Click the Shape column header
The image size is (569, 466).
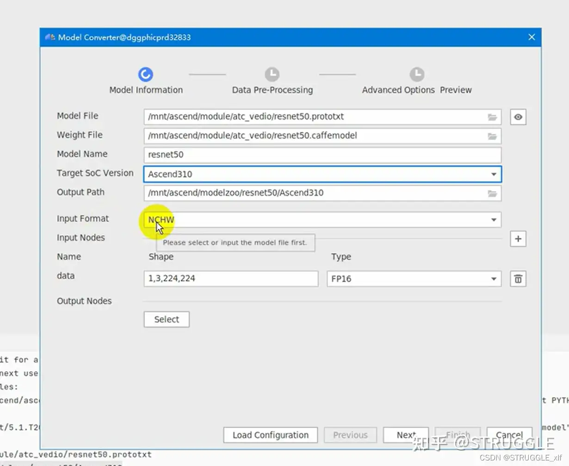pyautogui.click(x=161, y=257)
